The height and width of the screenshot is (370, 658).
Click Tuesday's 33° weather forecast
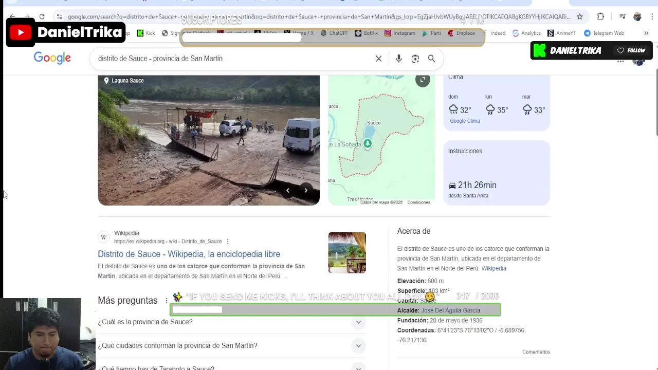click(x=534, y=104)
